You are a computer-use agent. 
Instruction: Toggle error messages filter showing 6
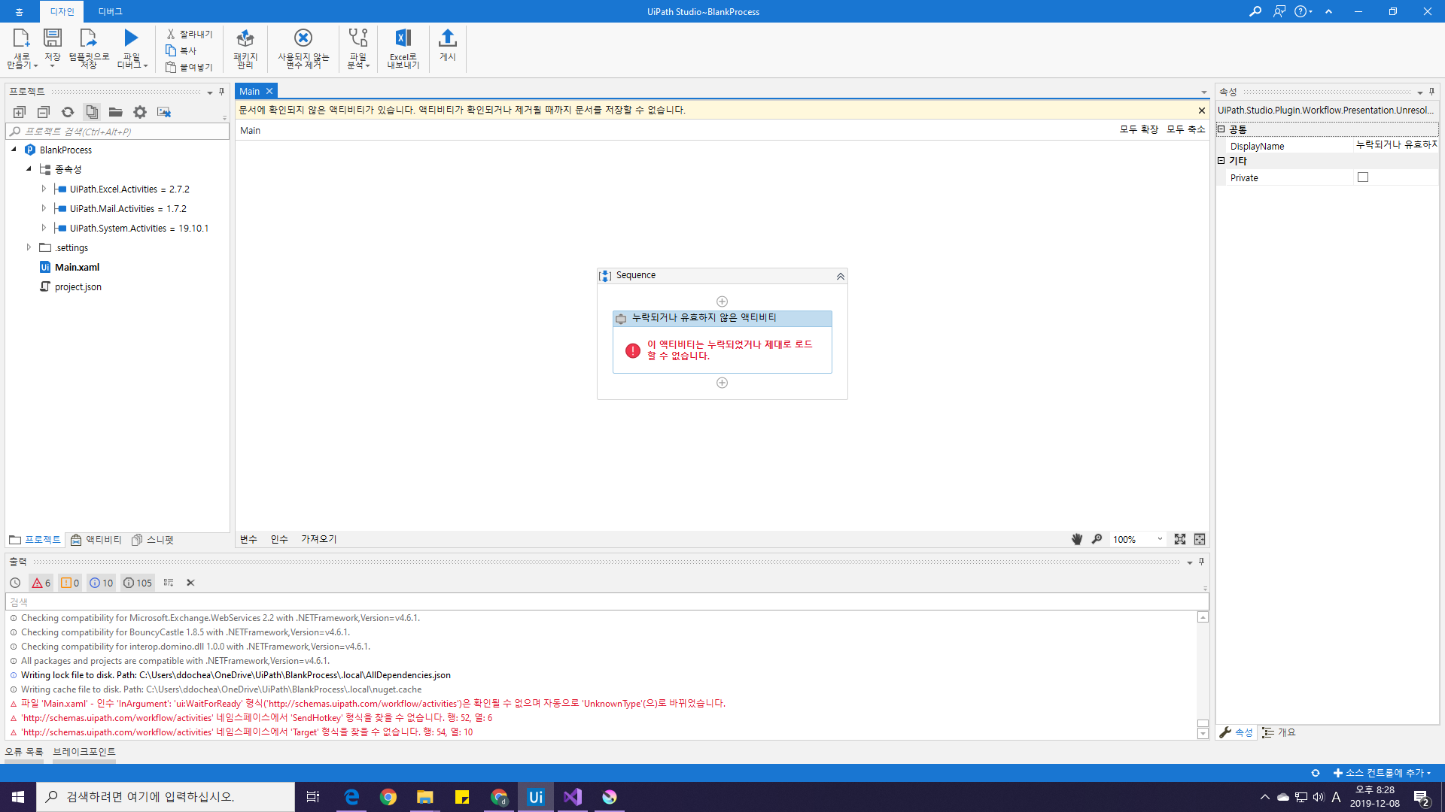(41, 583)
